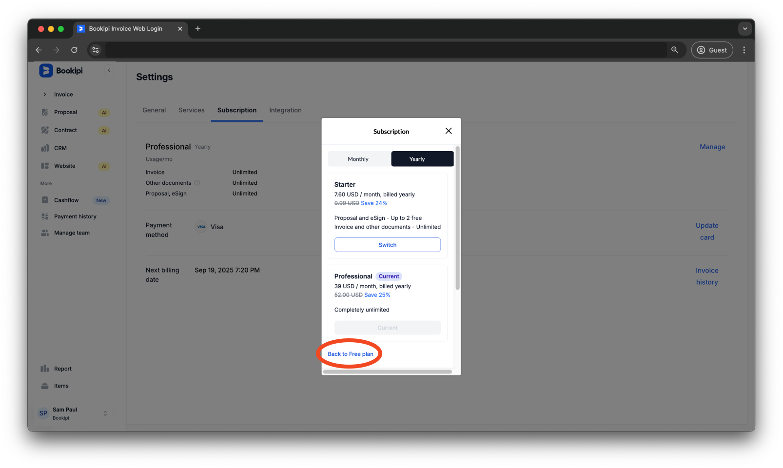The image size is (783, 468).
Task: Select the Proposal sidebar icon
Action: pos(45,112)
